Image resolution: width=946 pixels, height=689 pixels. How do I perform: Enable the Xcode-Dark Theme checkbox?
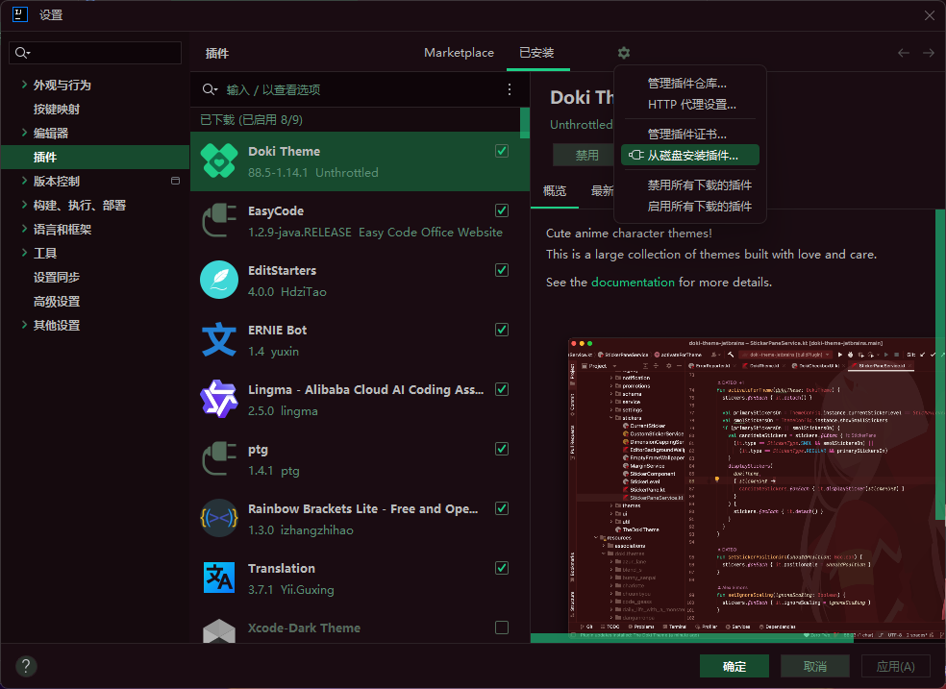(501, 627)
